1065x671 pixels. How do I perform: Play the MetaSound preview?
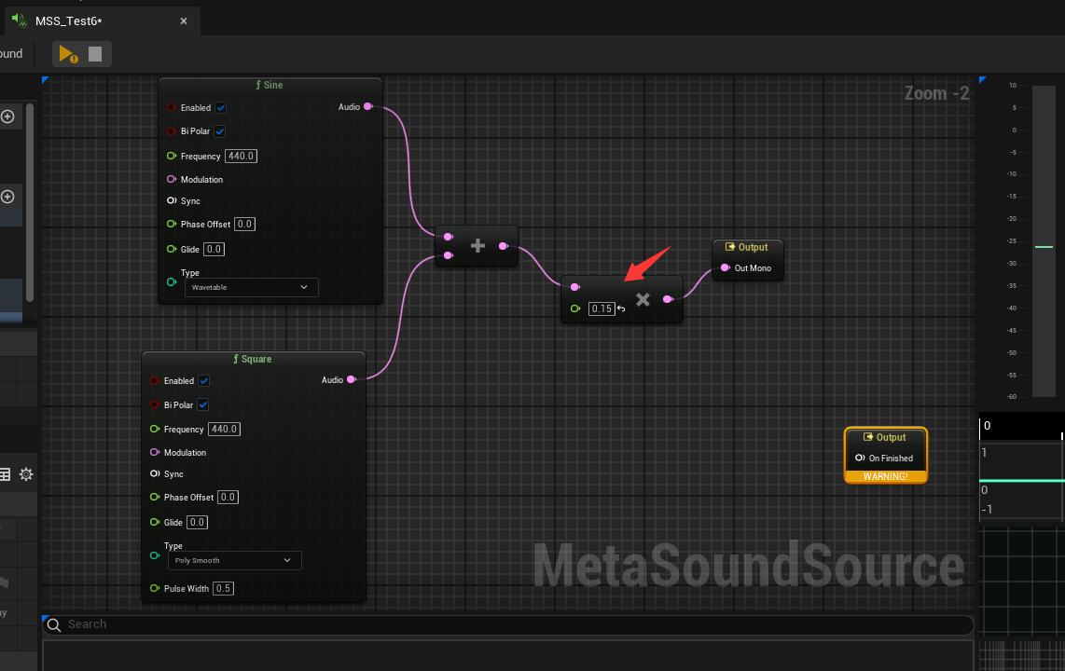[x=68, y=54]
